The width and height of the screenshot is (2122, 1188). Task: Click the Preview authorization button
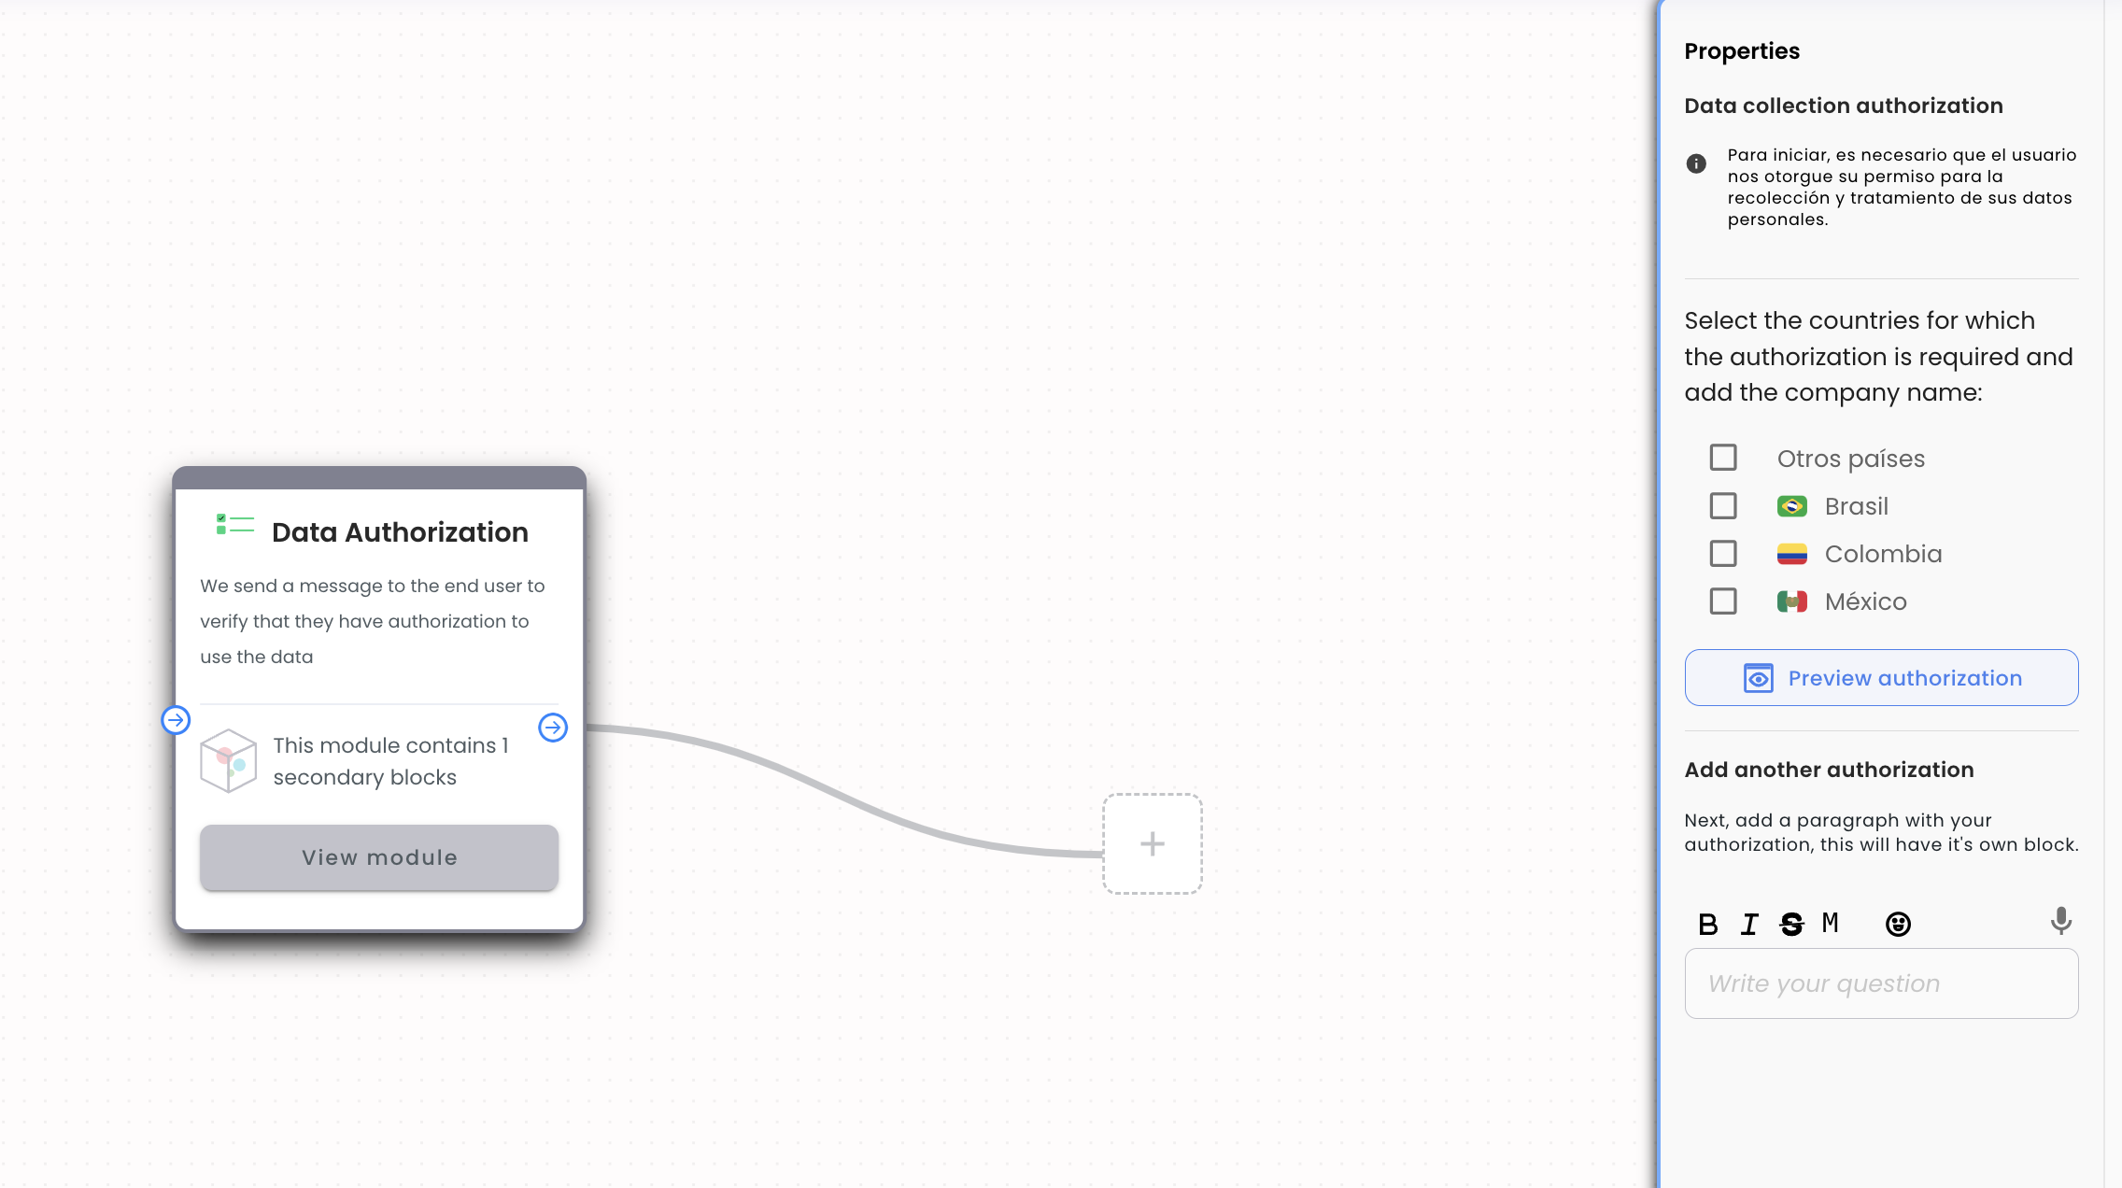pos(1882,678)
